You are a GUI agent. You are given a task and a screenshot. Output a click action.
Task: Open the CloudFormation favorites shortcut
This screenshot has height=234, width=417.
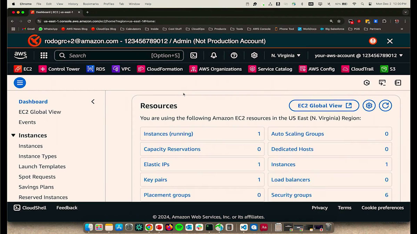160,69
